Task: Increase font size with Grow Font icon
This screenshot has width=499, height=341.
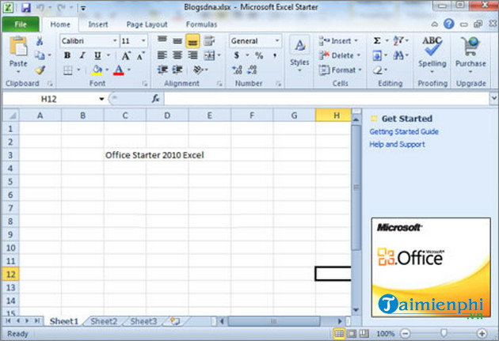Action: click(x=126, y=55)
